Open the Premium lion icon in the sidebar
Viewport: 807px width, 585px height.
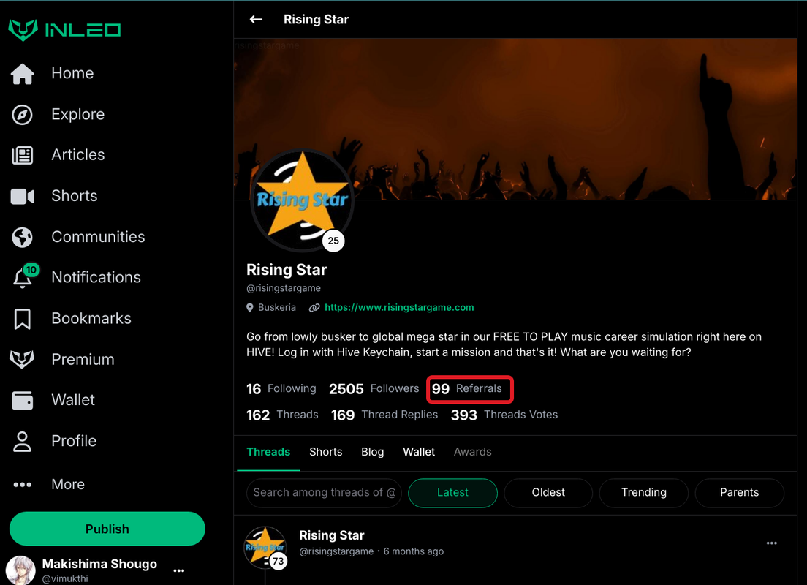tap(22, 360)
